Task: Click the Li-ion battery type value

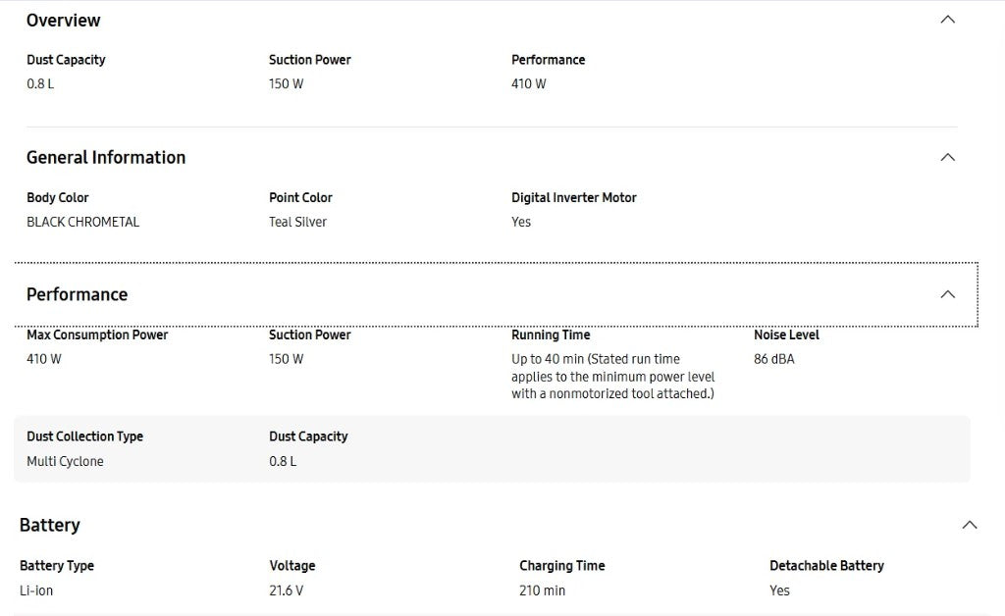Action: pos(36,590)
